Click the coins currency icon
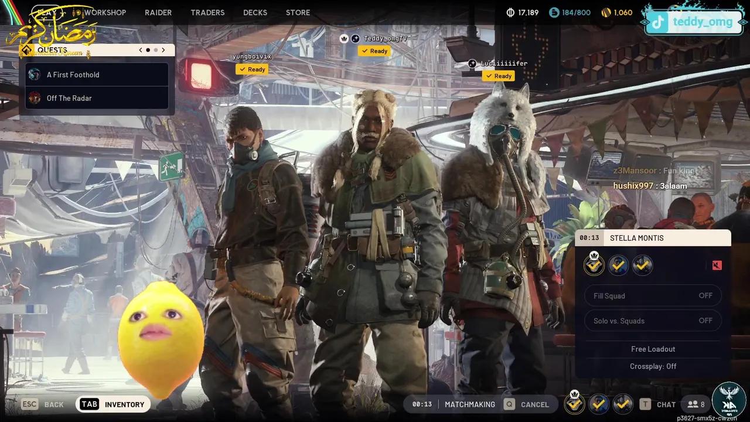 [510, 12]
